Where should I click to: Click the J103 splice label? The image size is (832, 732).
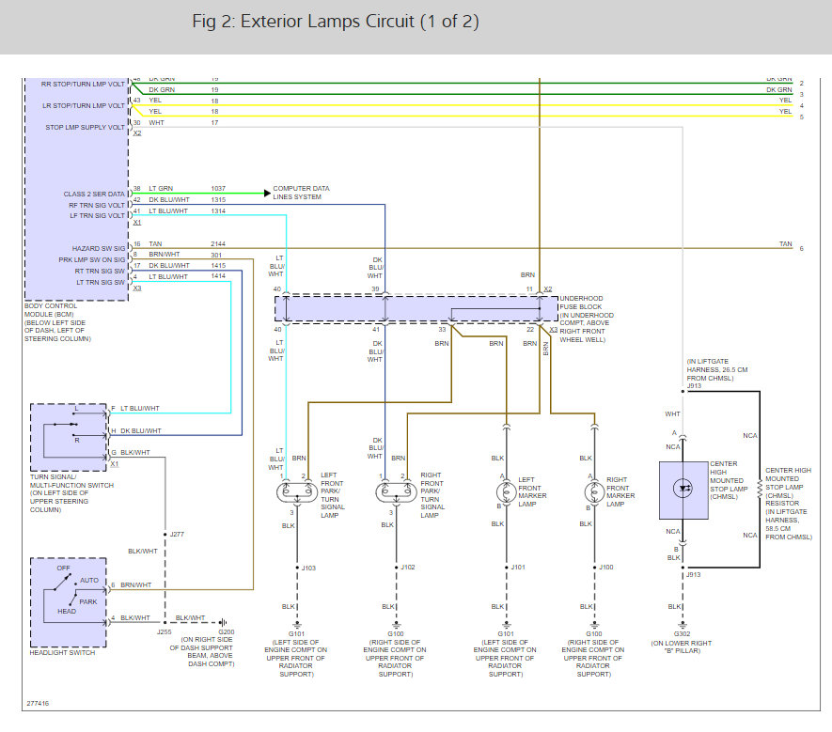click(308, 568)
